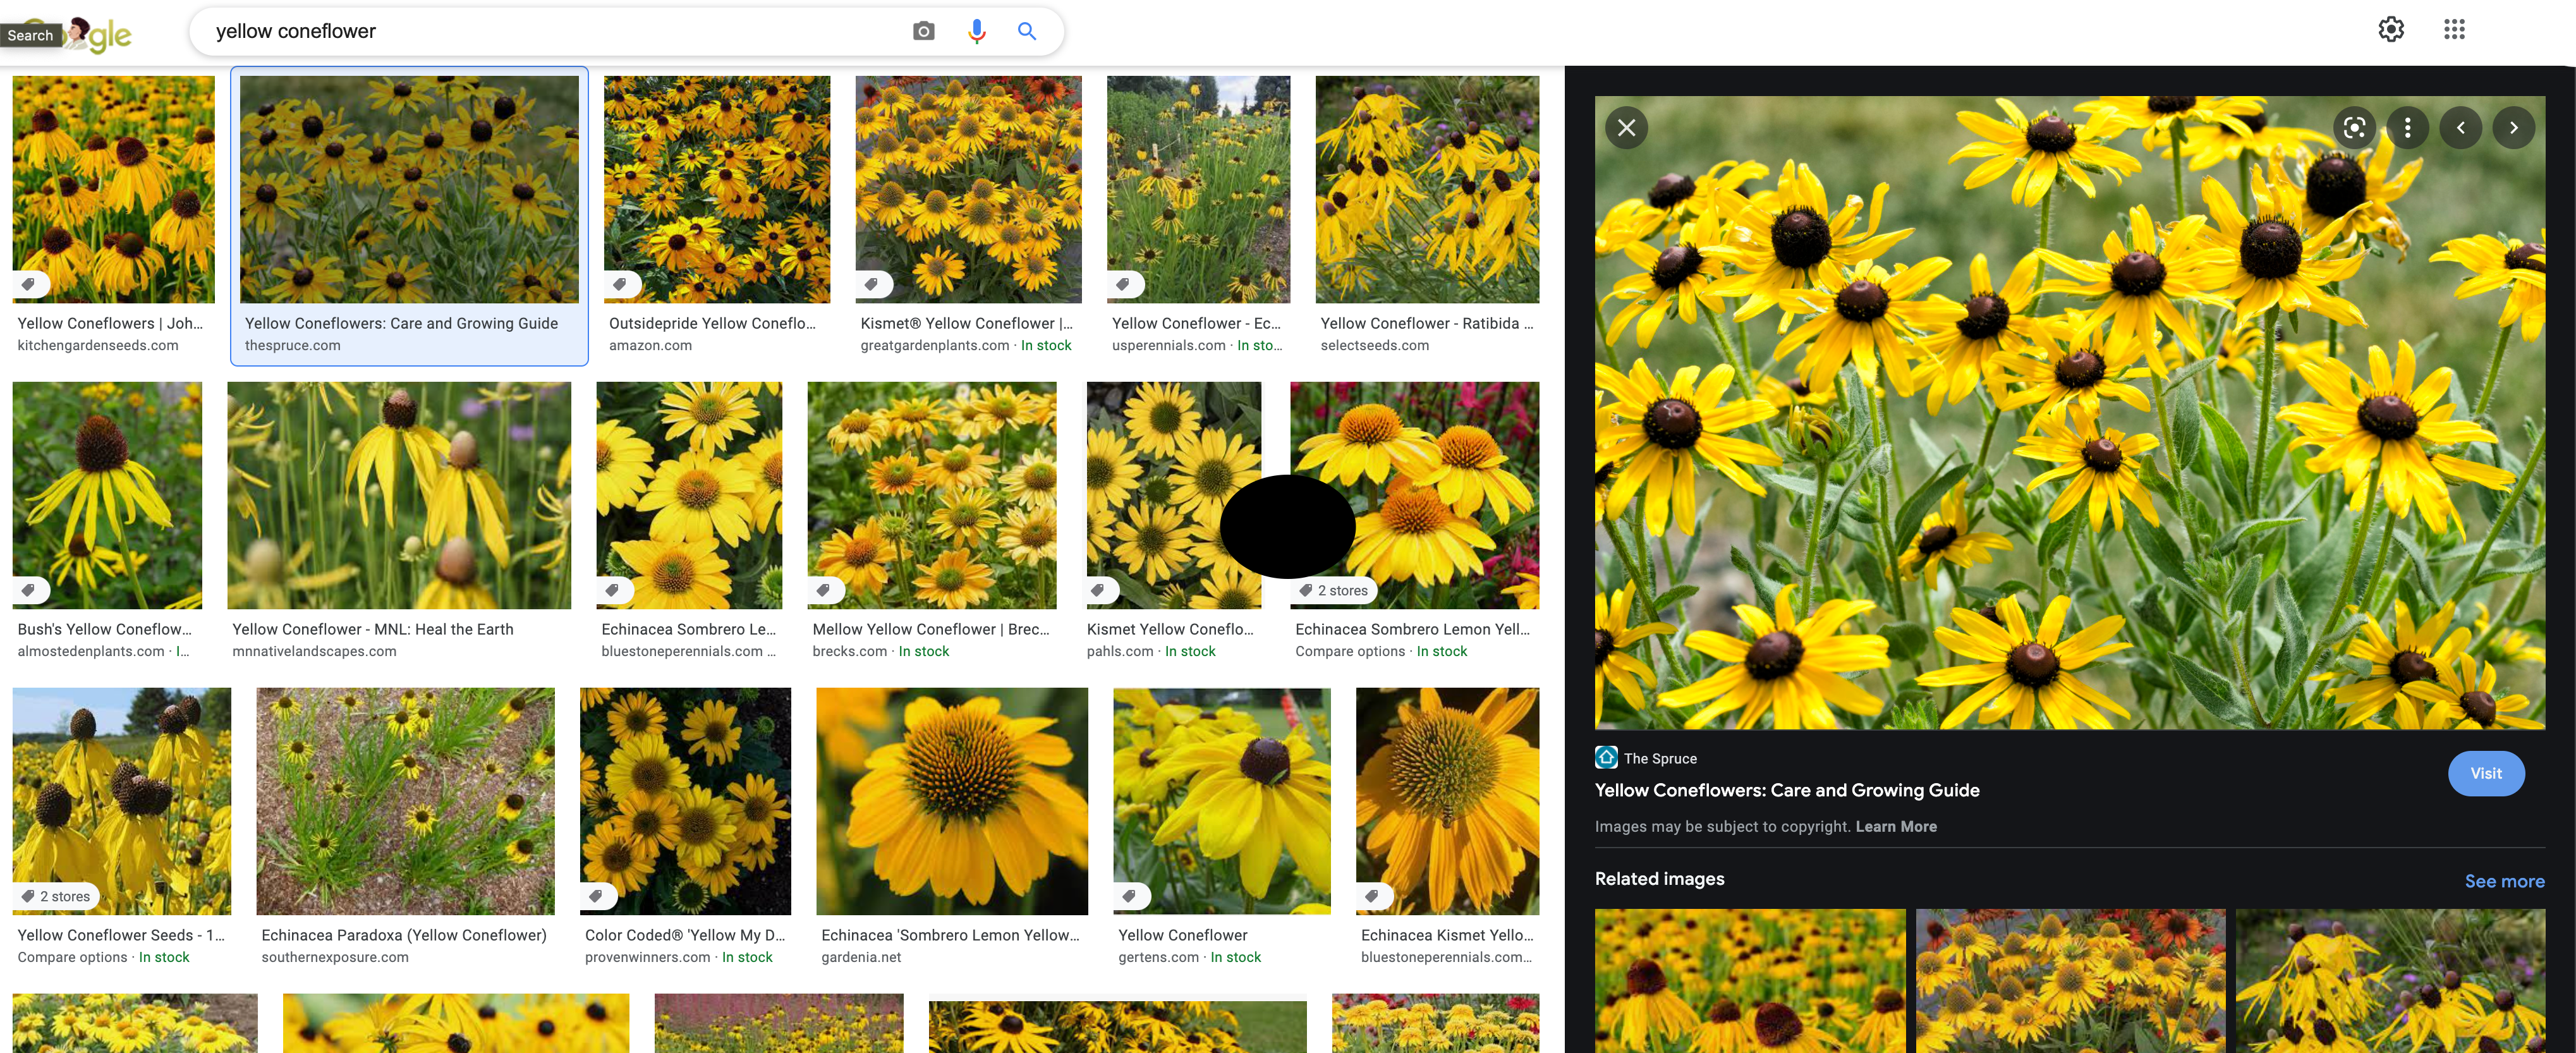Close the image preview panel
Image resolution: width=2576 pixels, height=1053 pixels.
[1626, 128]
